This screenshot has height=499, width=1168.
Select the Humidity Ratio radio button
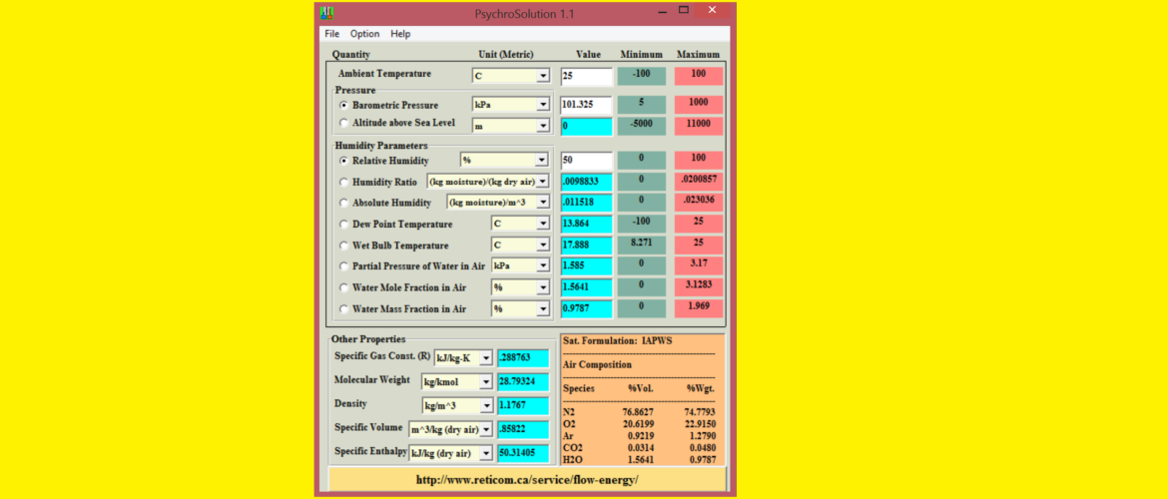[343, 182]
